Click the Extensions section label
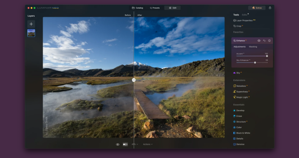The image size is (299, 158). (239, 80)
